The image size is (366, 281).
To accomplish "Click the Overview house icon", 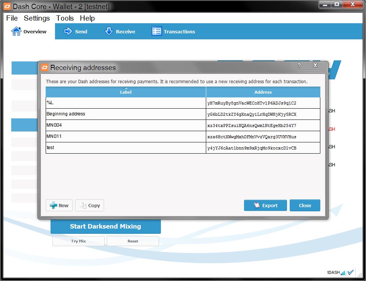I will [x=16, y=31].
